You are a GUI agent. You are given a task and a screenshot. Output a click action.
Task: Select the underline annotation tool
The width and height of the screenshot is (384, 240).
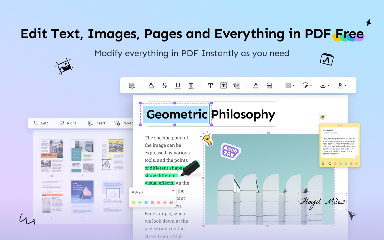pyautogui.click(x=178, y=85)
